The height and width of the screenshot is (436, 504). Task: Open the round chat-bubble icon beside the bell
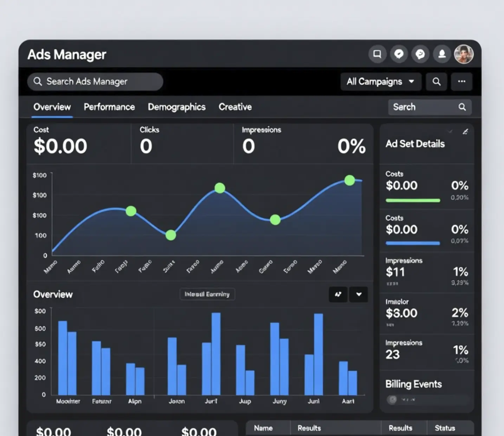coord(420,54)
